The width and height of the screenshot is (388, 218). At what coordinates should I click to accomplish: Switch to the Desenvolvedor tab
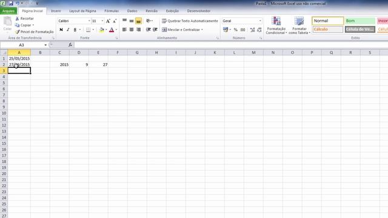click(x=199, y=11)
